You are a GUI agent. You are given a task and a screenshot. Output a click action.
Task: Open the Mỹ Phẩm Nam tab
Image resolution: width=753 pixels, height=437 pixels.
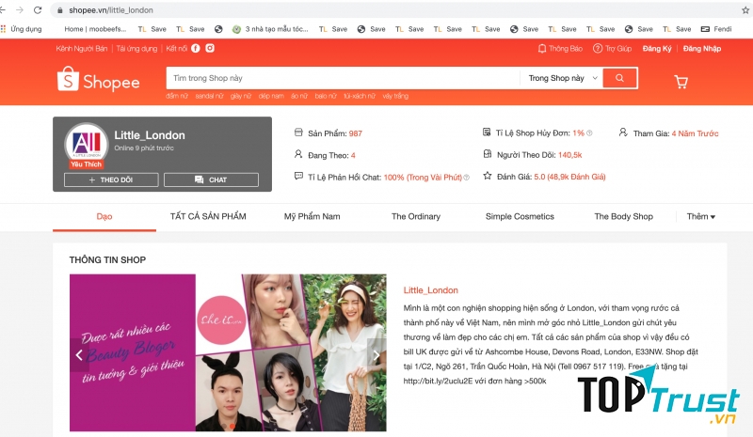312,216
